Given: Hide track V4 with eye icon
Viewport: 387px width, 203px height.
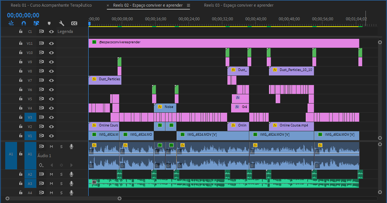Looking at the screenshot, I should (x=51, y=108).
